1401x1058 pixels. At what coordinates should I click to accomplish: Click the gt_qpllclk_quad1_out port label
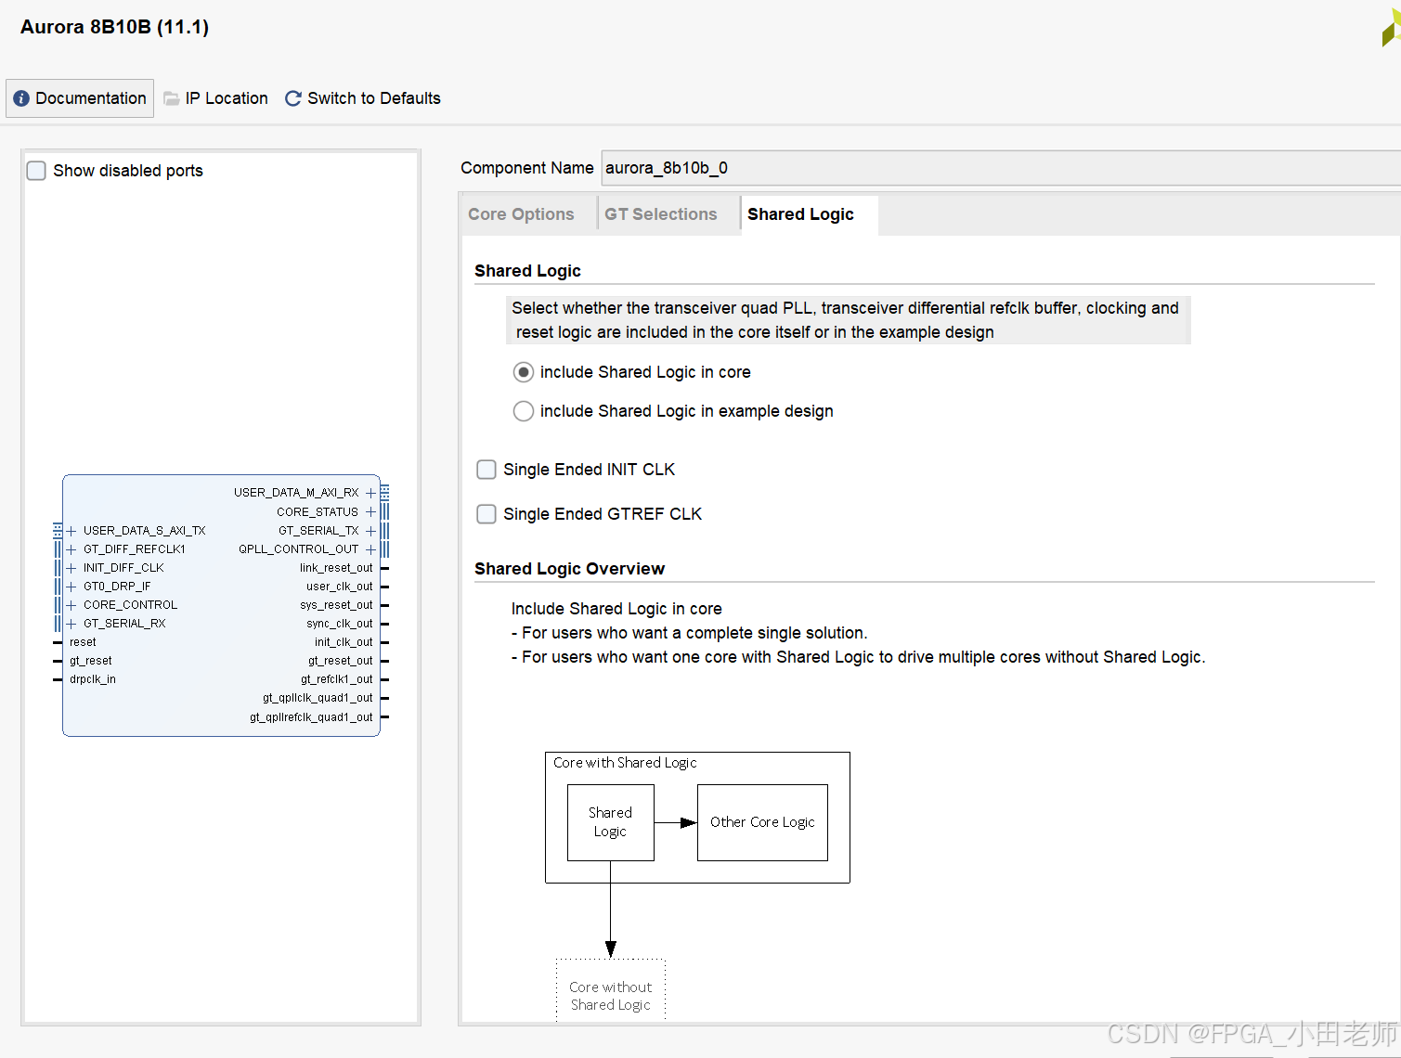click(x=318, y=698)
